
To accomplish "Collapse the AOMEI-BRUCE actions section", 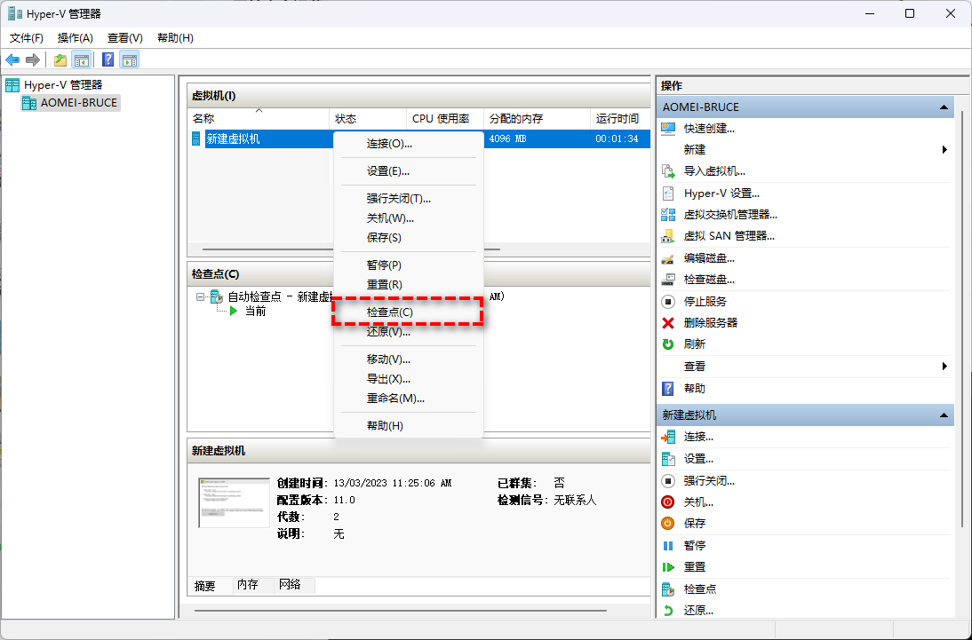I will [x=944, y=107].
